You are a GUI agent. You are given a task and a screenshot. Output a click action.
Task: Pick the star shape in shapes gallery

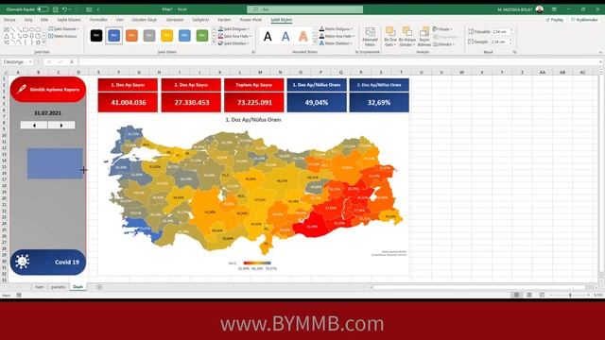click(x=38, y=42)
